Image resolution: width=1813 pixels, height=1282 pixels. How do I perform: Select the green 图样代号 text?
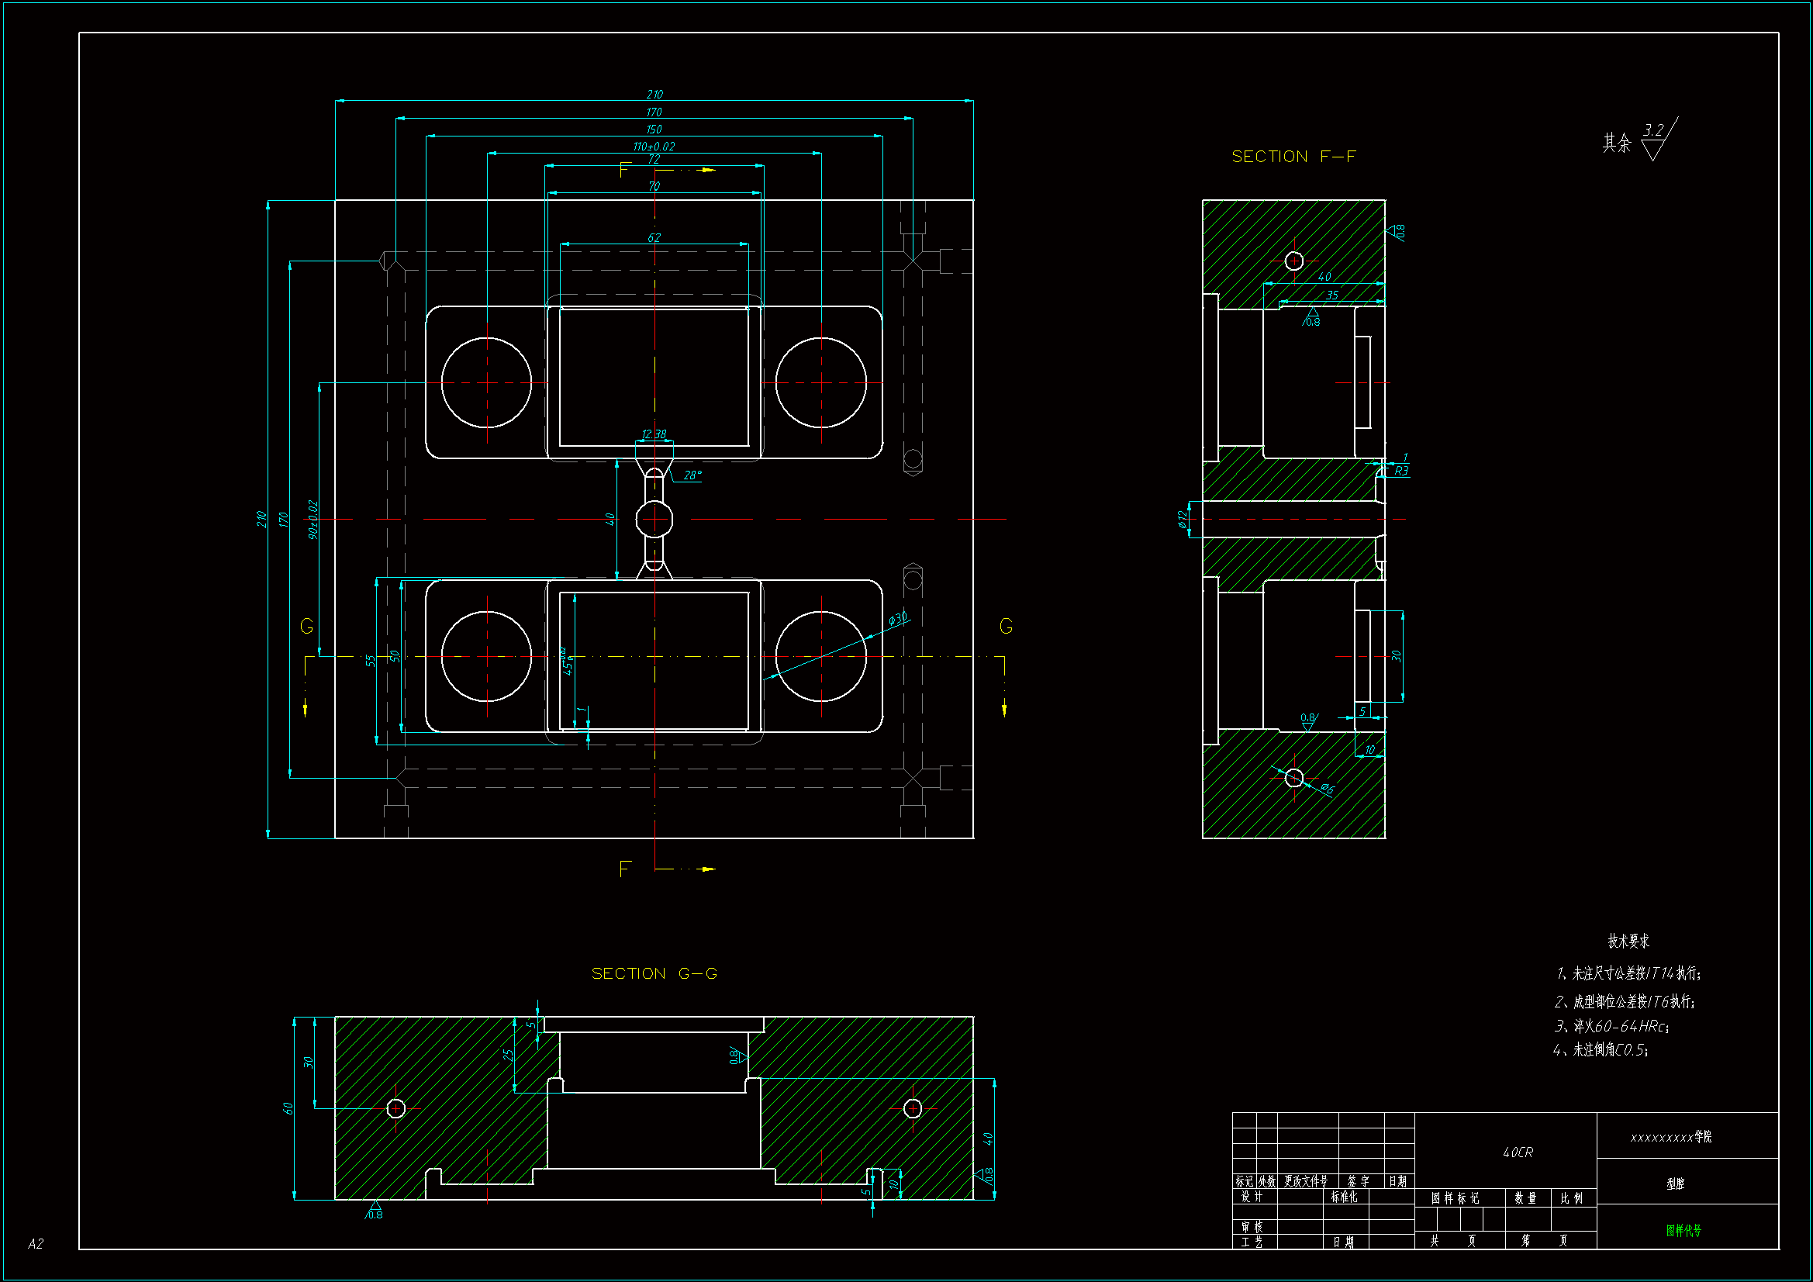[x=1683, y=1230]
